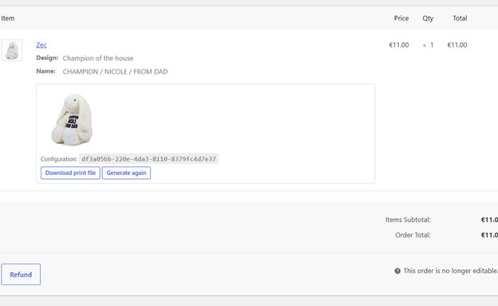Viewport: 498px width, 306px height.
Task: Click the help icon beside 'no longer editable'
Action: pos(397,271)
